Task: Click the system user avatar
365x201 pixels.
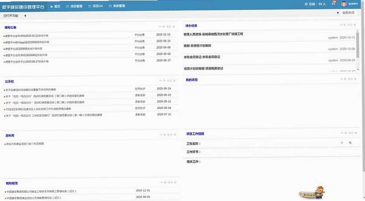Action: (344, 4)
